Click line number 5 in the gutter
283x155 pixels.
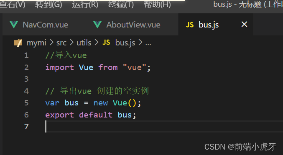(x=26, y=103)
